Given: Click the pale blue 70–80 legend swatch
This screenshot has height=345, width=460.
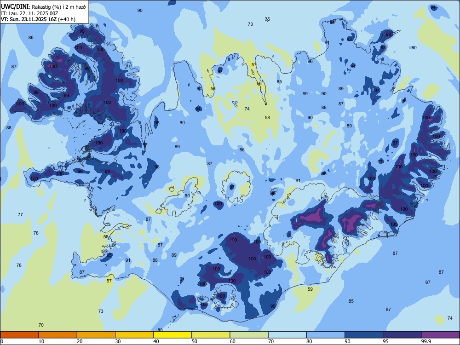Looking at the screenshot, I should [x=287, y=335].
